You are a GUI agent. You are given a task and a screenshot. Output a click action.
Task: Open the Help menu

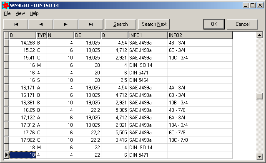tap(34, 13)
